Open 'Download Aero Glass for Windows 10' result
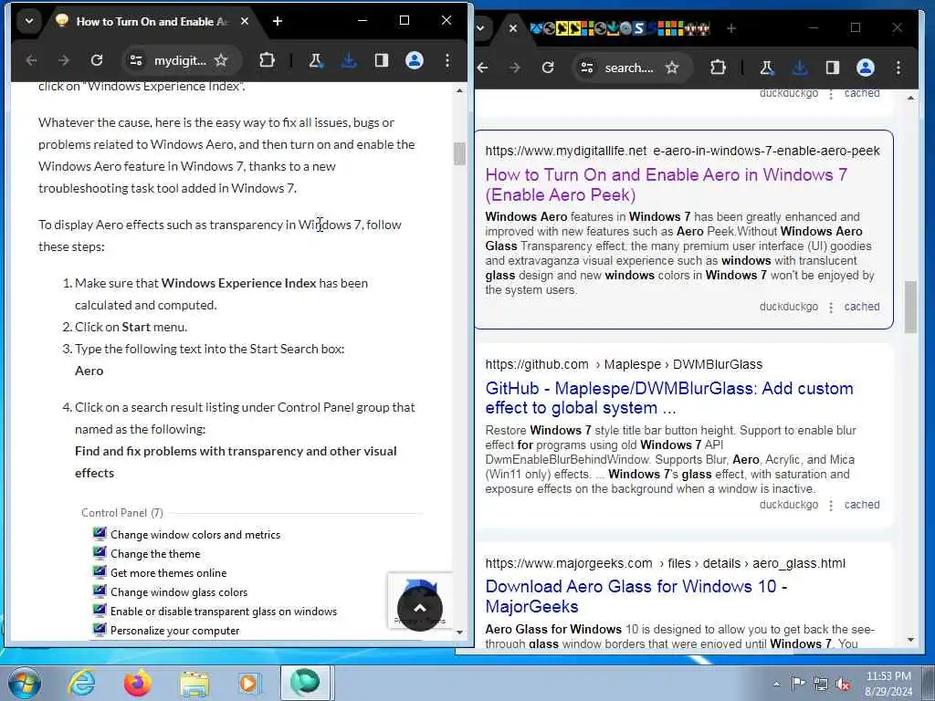 point(636,596)
